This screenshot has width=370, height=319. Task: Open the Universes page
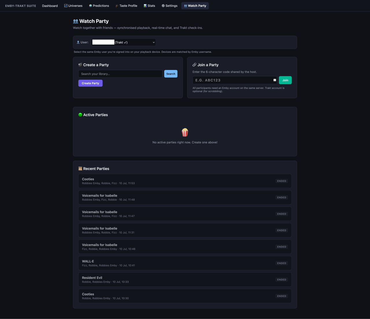pyautogui.click(x=73, y=6)
